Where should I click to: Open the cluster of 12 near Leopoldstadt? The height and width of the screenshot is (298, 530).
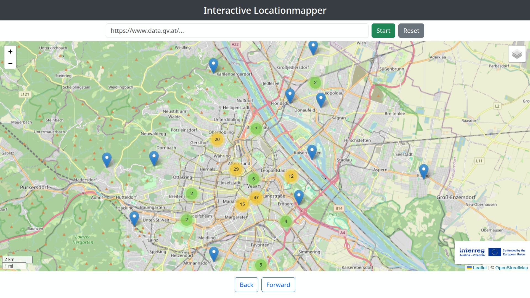291,176
